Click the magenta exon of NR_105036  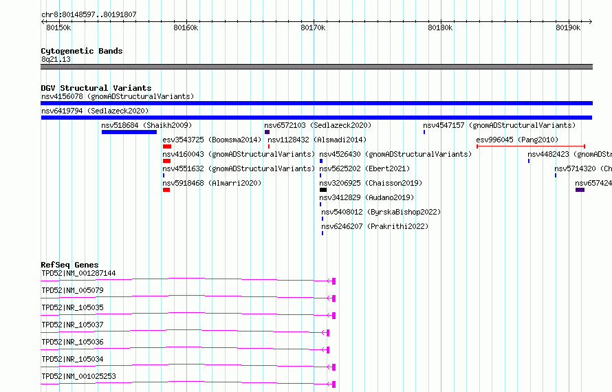tap(328, 350)
